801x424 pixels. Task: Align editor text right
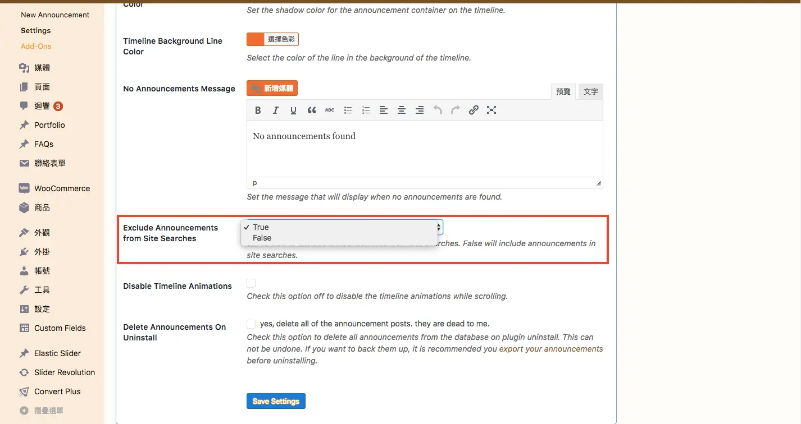(420, 110)
